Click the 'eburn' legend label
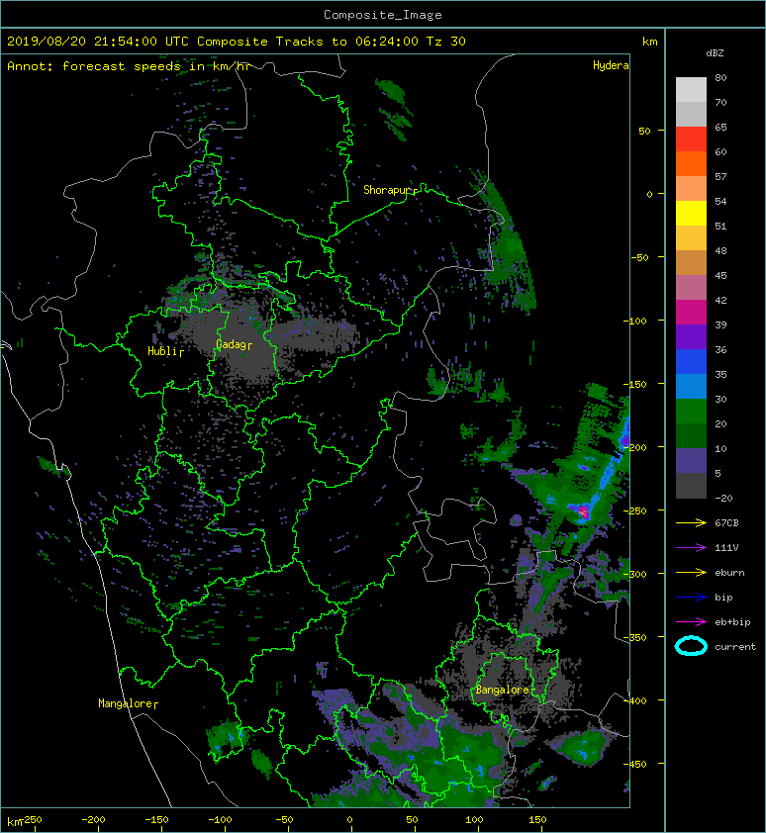Image resolution: width=766 pixels, height=833 pixels. point(729,572)
